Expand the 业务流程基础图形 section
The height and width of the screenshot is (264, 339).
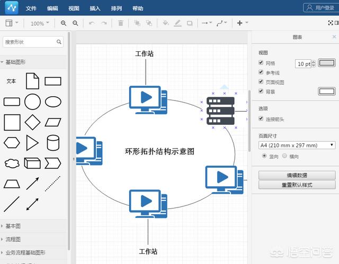click(x=33, y=252)
